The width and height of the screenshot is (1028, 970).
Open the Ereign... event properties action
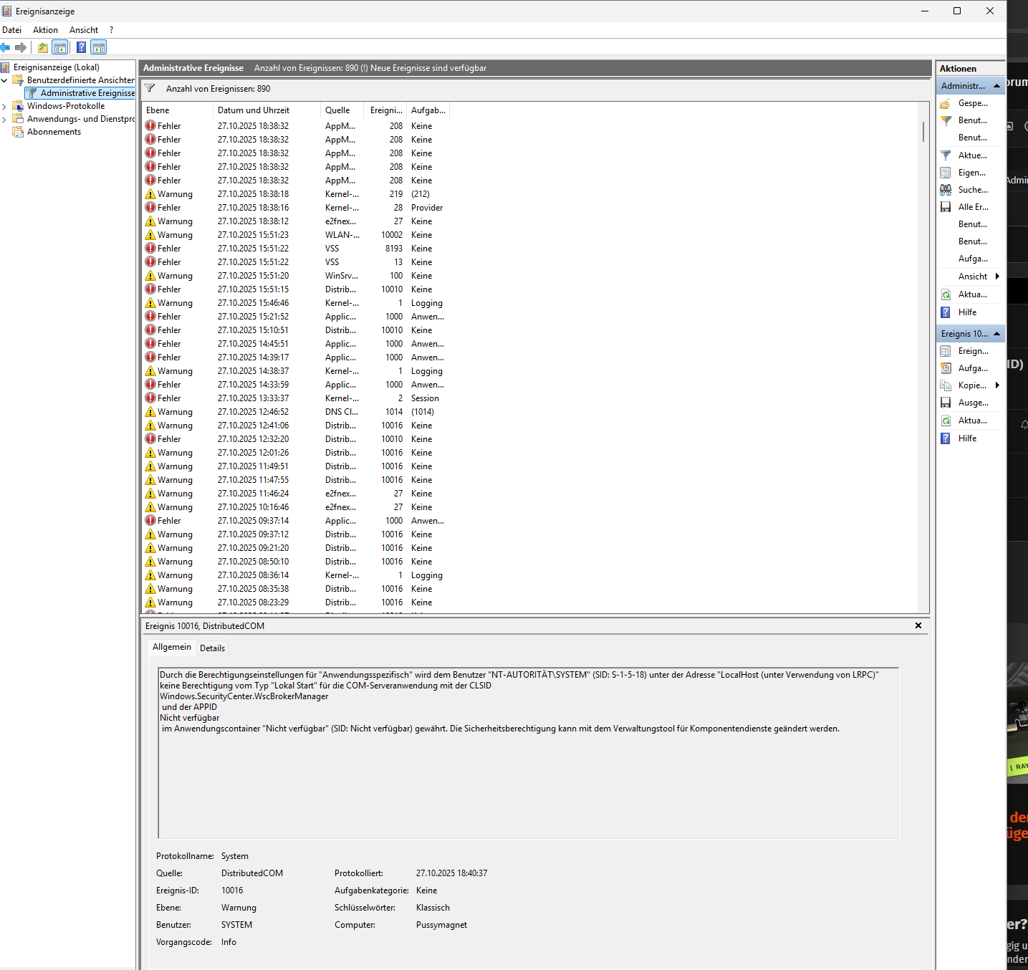(971, 351)
